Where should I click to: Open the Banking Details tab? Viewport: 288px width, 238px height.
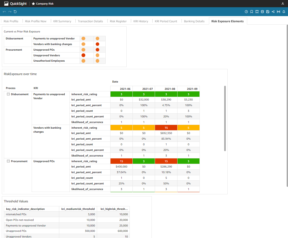coord(194,21)
